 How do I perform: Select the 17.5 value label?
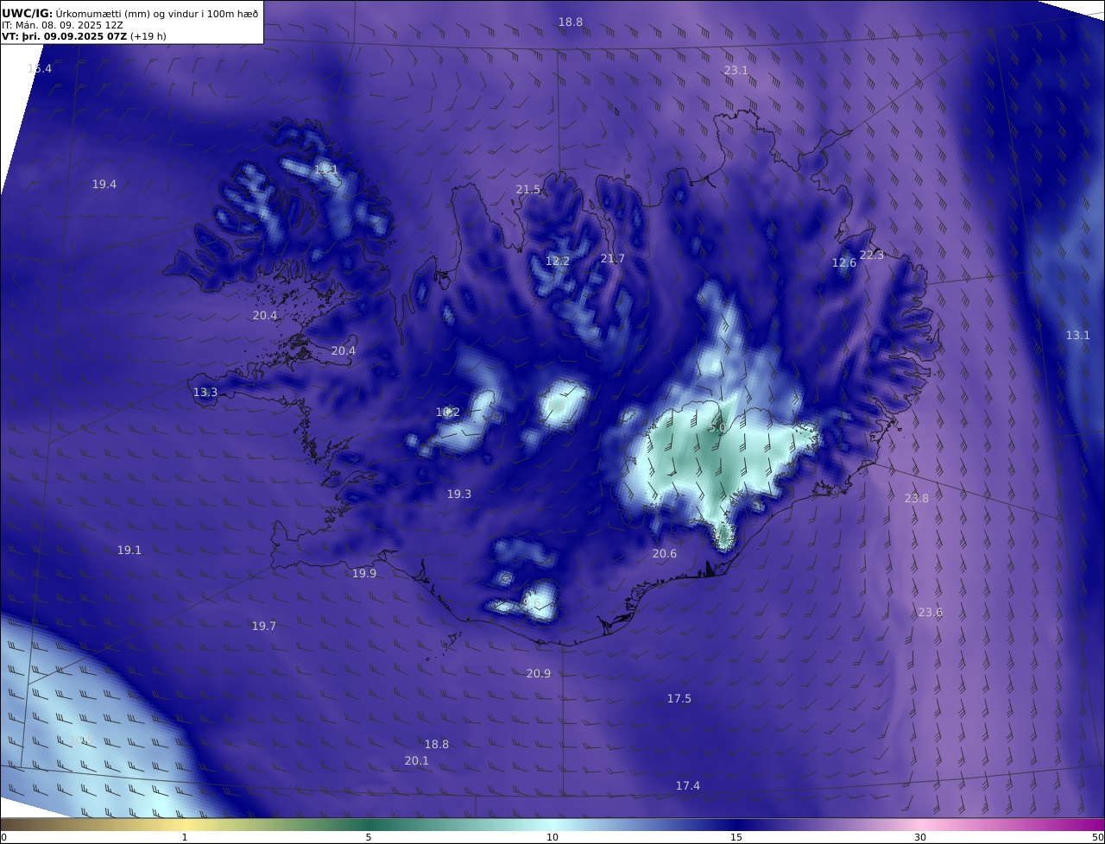679,698
